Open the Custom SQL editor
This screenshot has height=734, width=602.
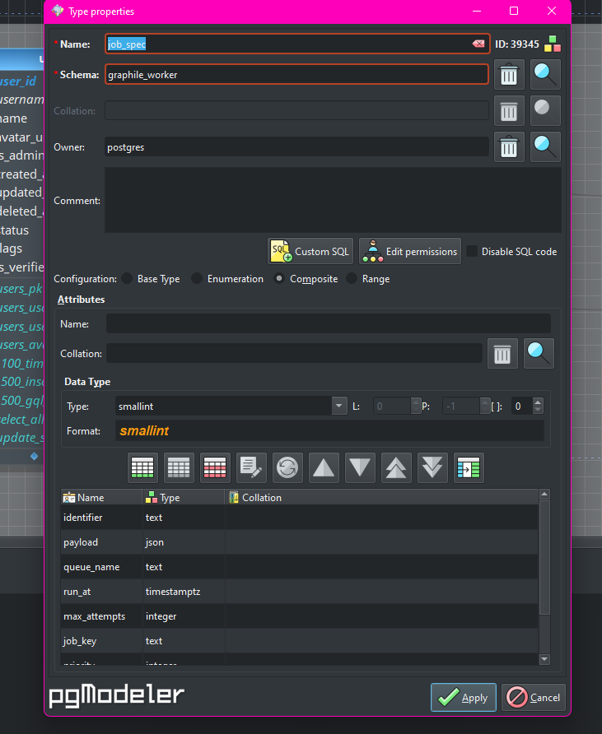coord(310,251)
